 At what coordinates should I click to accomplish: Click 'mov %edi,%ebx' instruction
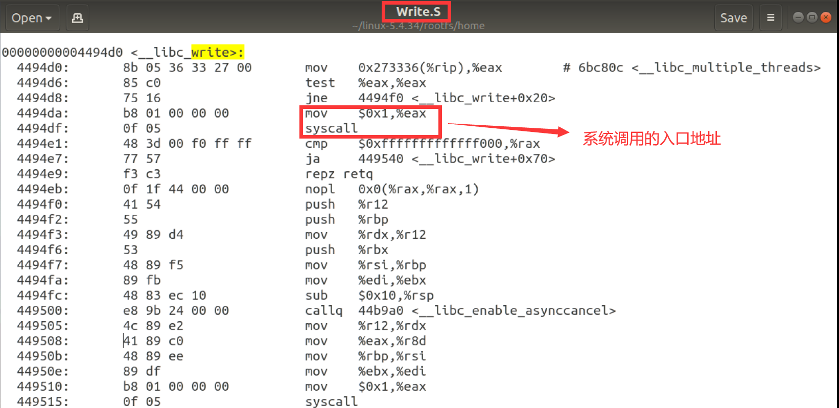click(x=365, y=280)
